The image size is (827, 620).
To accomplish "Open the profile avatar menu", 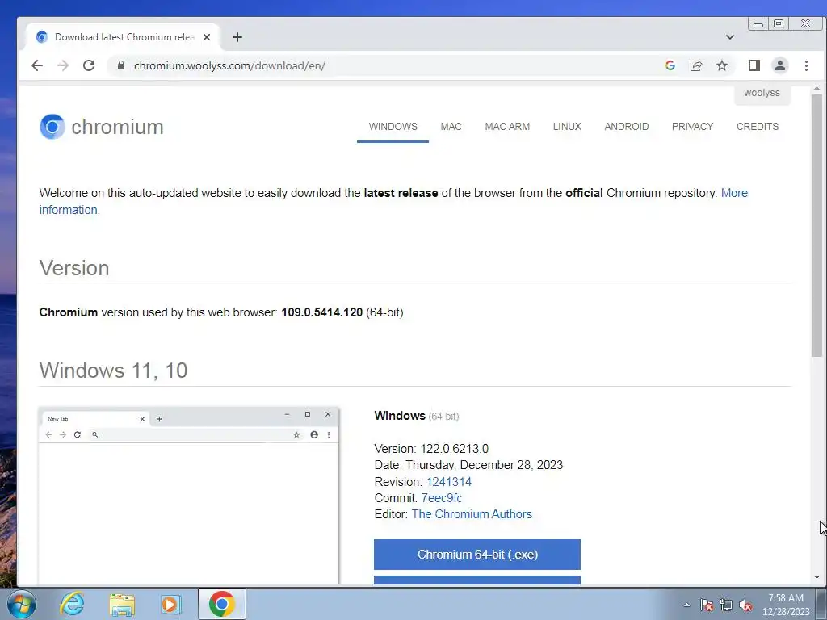I will [x=780, y=65].
